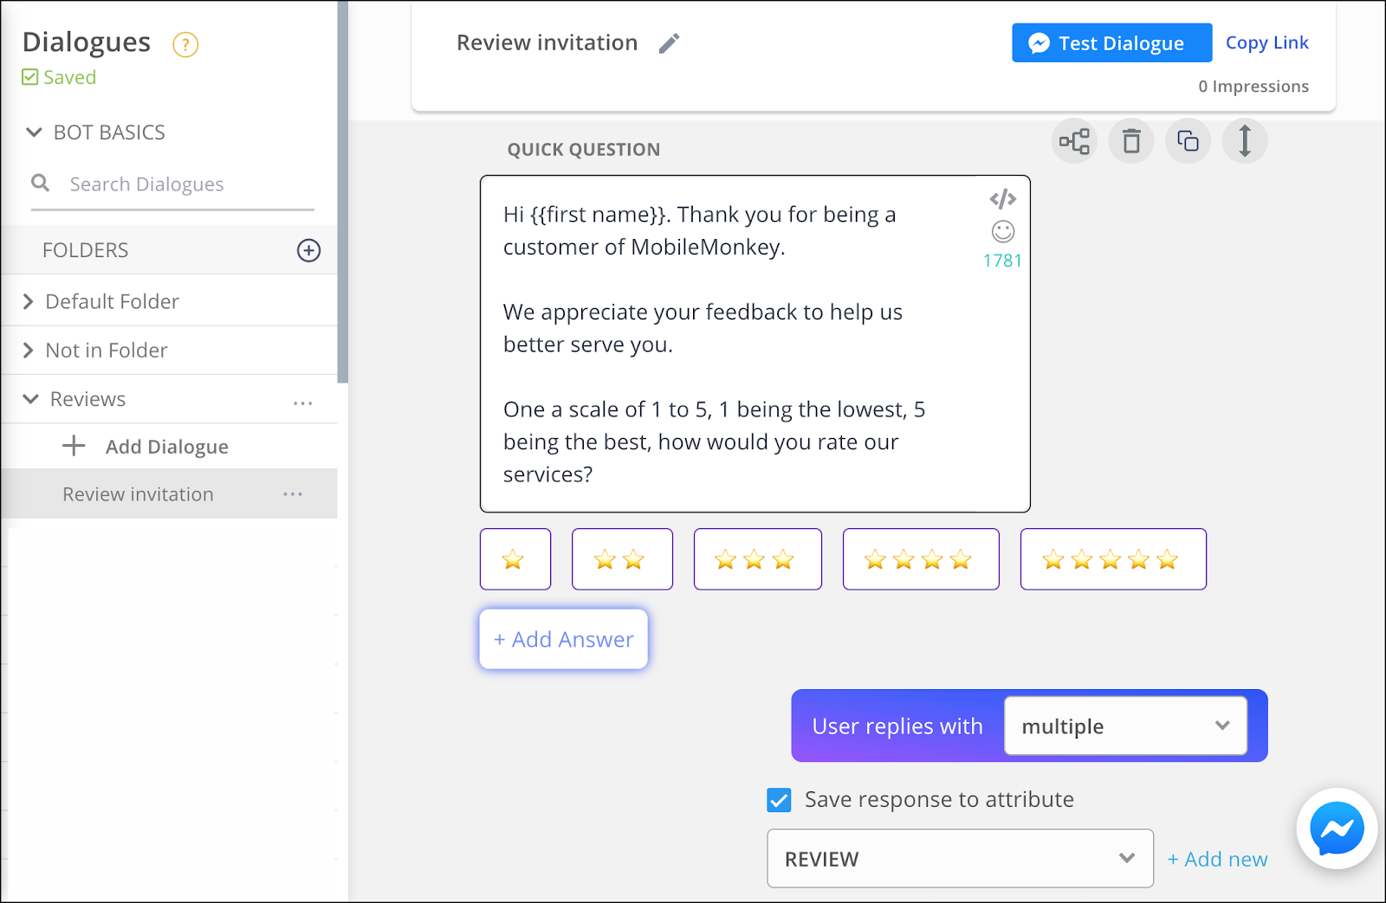Viewport: 1386px width, 903px height.
Task: Select the one-star answer button
Action: (x=515, y=559)
